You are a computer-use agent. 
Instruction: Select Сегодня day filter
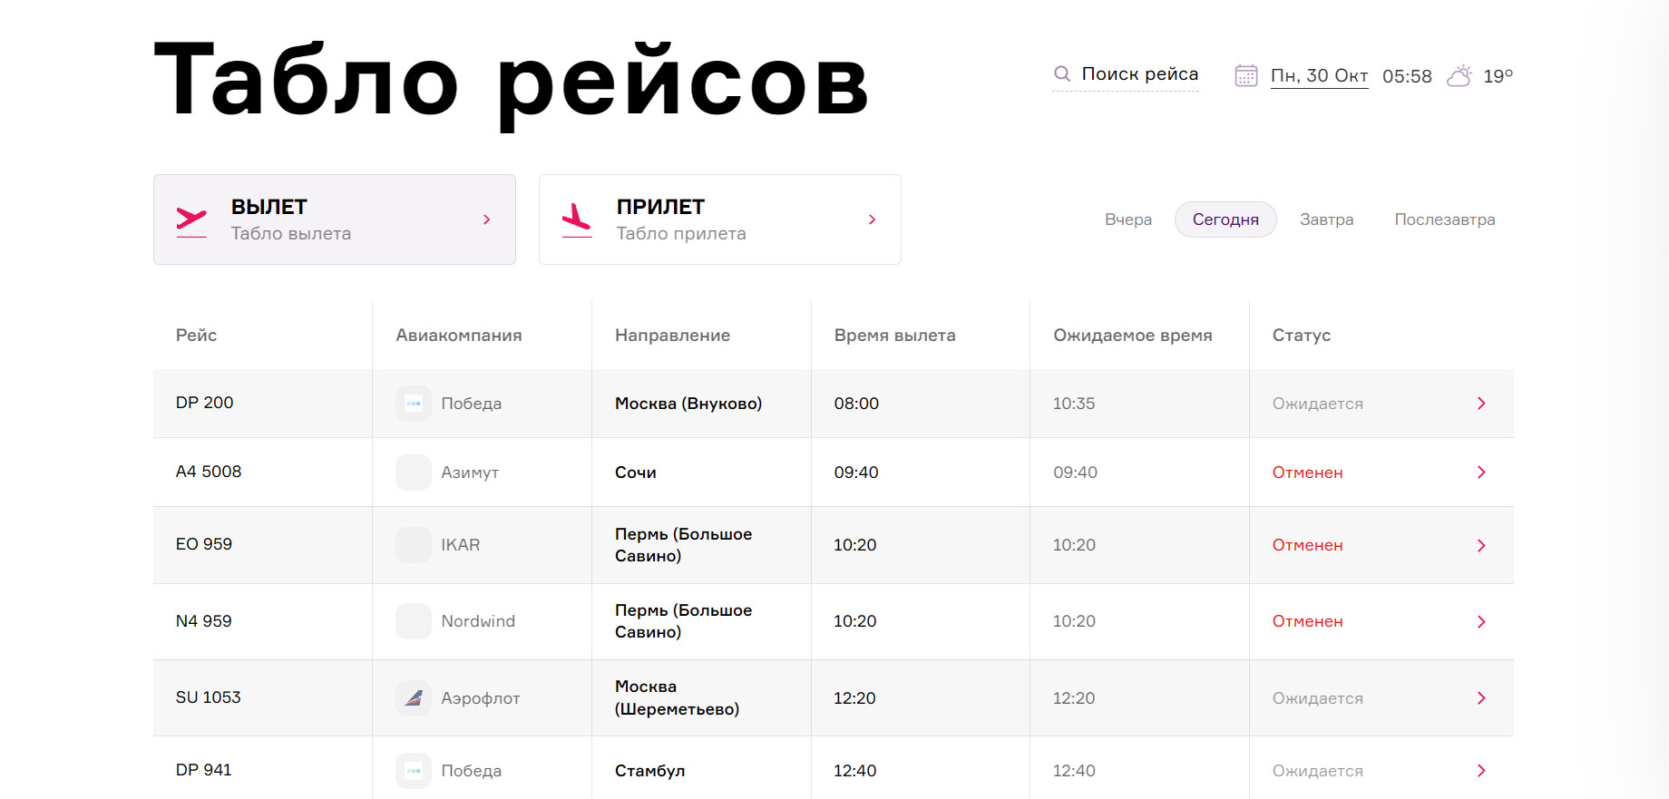tap(1225, 219)
